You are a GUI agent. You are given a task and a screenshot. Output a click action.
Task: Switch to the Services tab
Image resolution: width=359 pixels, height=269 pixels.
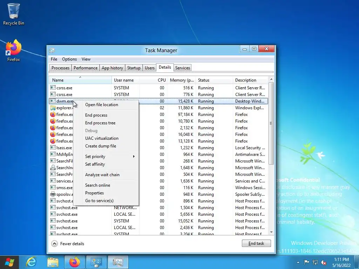182,68
